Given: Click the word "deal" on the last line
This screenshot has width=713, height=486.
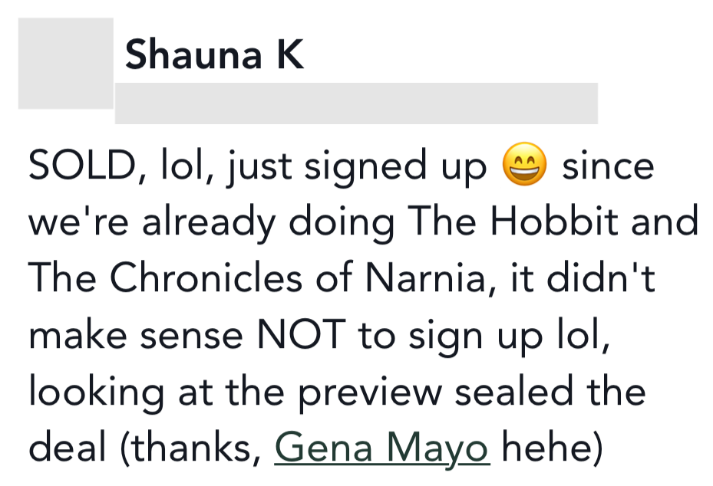Looking at the screenshot, I should coord(68,447).
